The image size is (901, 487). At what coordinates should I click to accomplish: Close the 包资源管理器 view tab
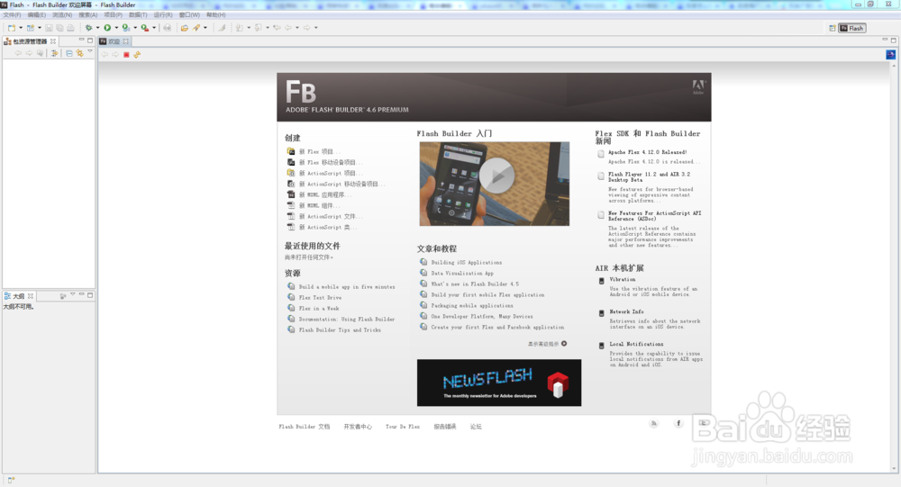[x=53, y=41]
